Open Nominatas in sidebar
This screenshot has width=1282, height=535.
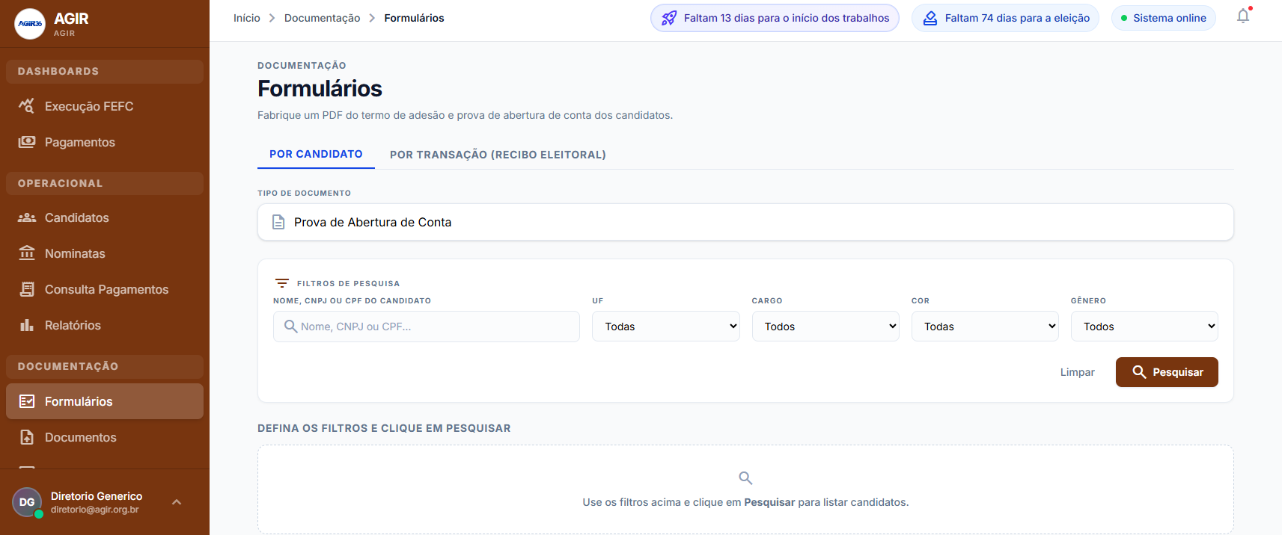[x=105, y=253]
